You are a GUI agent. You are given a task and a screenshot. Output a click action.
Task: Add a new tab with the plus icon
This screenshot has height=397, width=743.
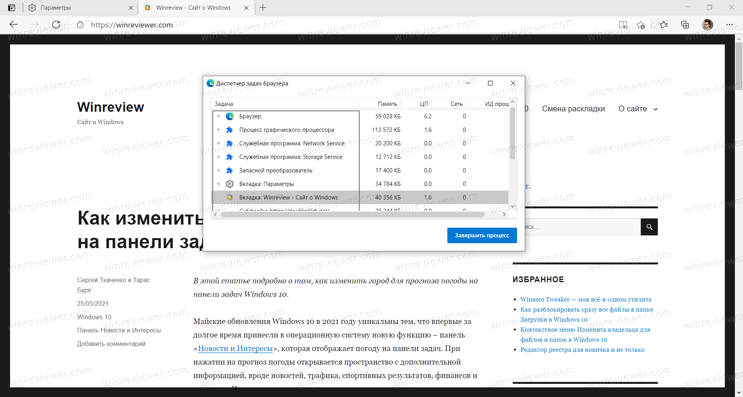[x=263, y=8]
